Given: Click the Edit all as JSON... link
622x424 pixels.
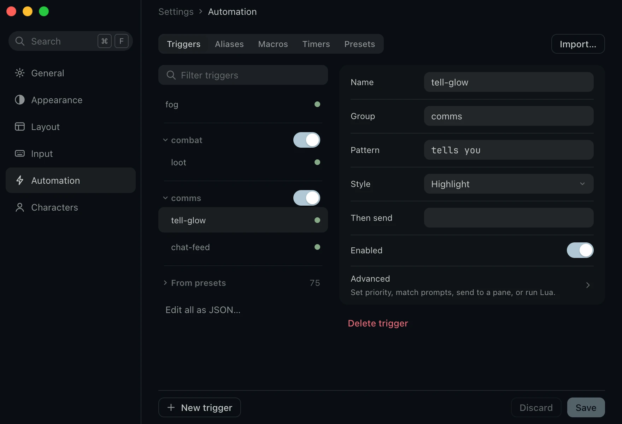Looking at the screenshot, I should click(x=203, y=310).
